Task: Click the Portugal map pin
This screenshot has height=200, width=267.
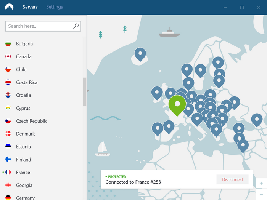Action: coord(158,129)
